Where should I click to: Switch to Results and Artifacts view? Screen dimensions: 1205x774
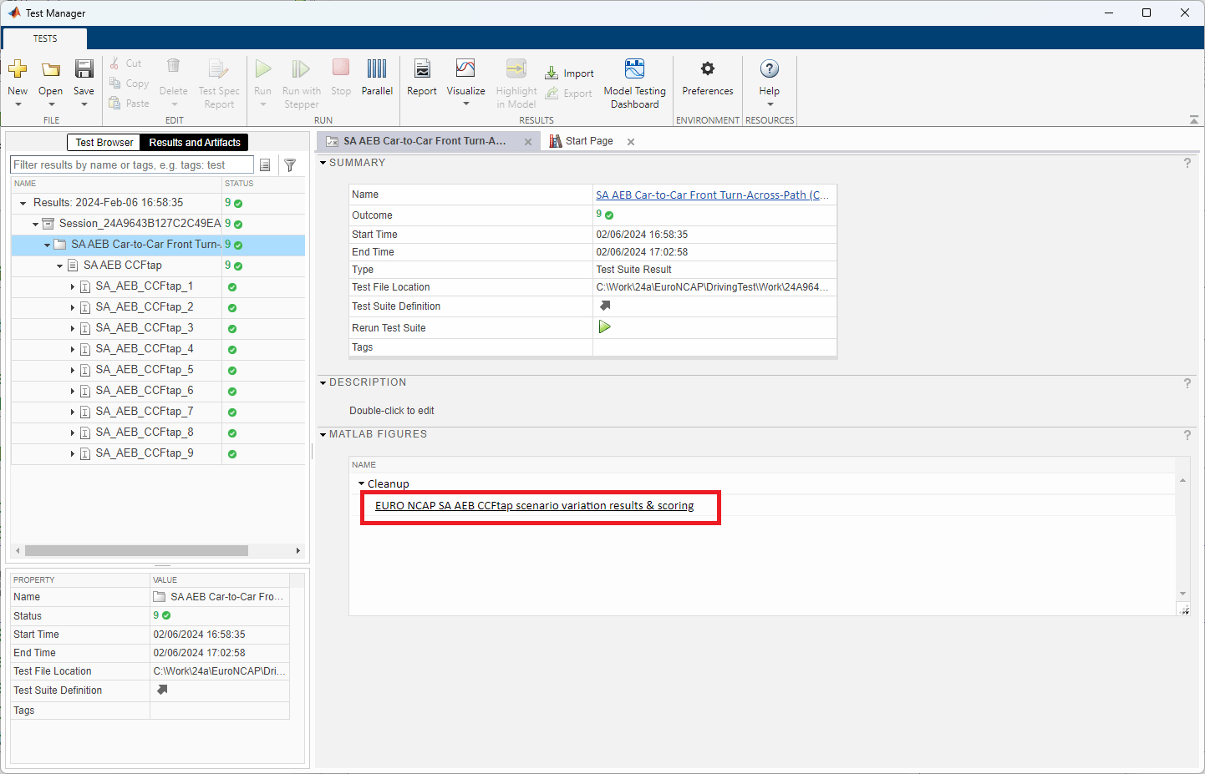point(195,143)
